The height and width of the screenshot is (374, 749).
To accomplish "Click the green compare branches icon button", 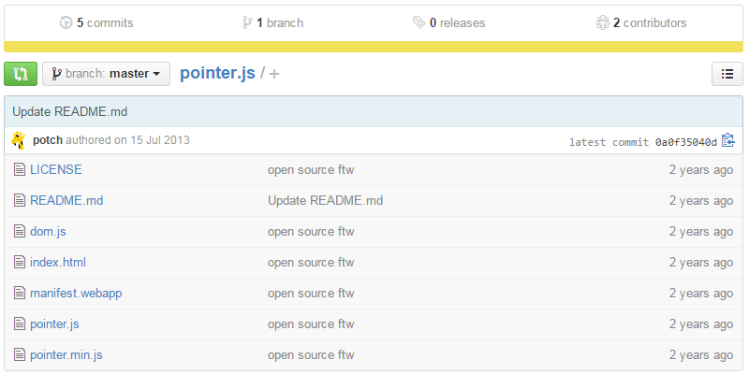I will coord(21,74).
